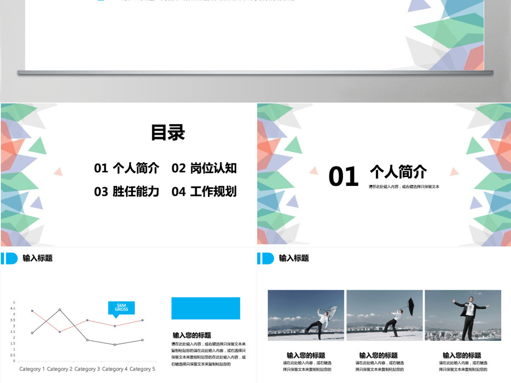Open the photo of man with arms outstretched
Image resolution: width=511 pixels, height=383 pixels.
point(463,315)
